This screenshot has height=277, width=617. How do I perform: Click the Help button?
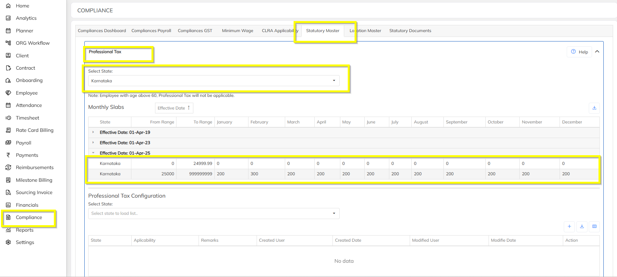tap(579, 52)
